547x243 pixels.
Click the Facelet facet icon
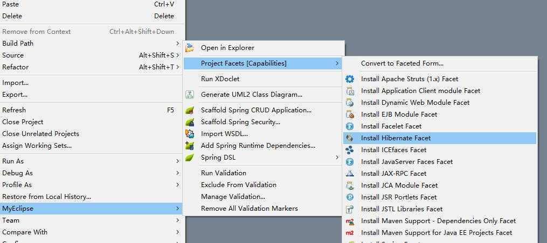[x=350, y=126]
